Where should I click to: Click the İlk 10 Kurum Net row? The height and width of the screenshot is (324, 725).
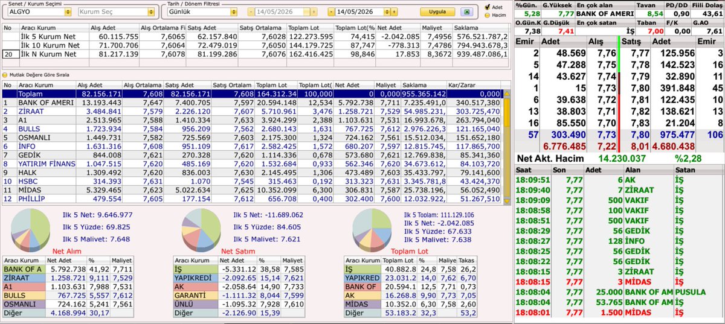coord(255,45)
